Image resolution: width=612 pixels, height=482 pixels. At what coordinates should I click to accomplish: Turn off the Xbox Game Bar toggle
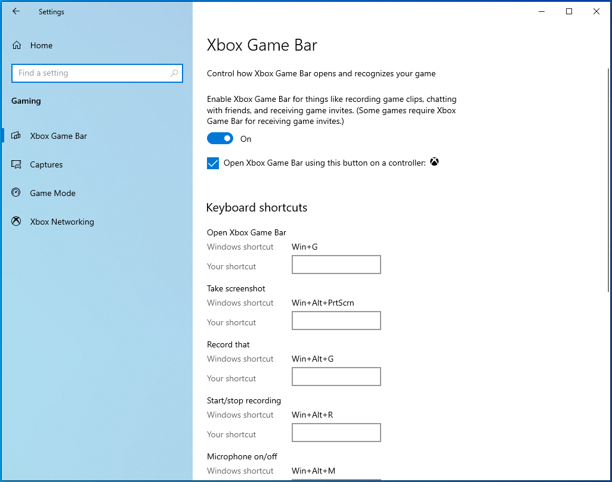220,139
